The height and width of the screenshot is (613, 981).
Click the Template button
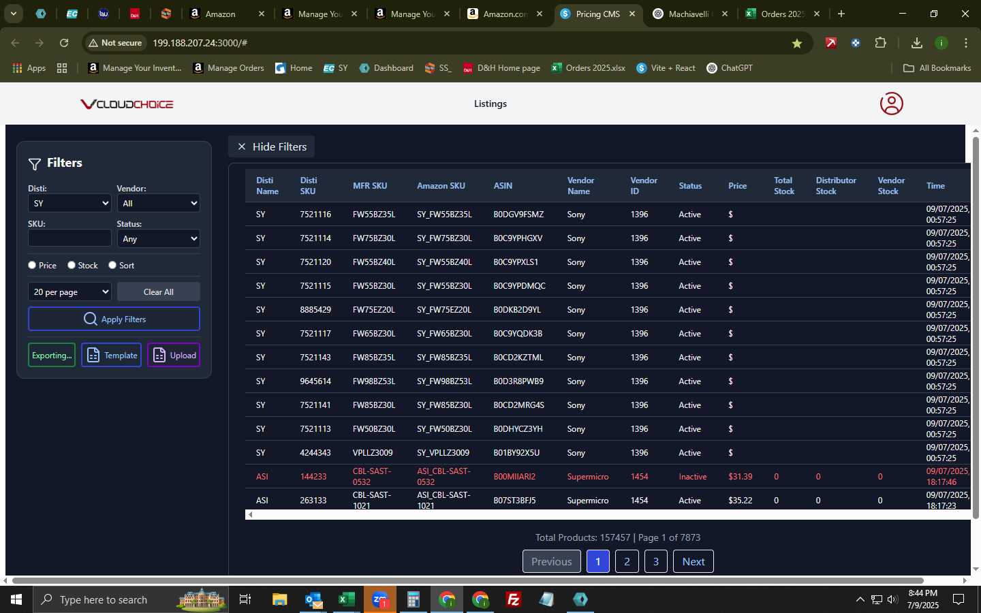click(112, 356)
